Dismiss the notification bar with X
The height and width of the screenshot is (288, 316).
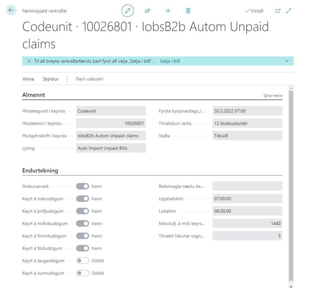pyautogui.click(x=29, y=61)
